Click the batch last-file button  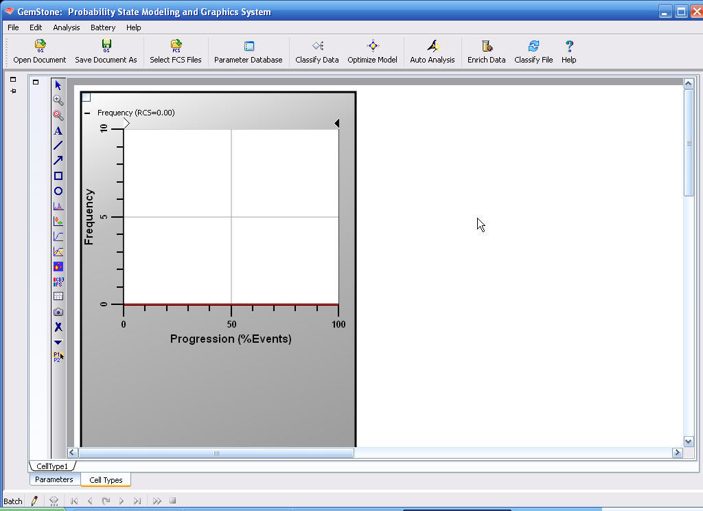pyautogui.click(x=137, y=501)
